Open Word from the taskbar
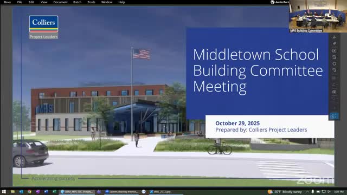Viewport: 347px width, 195px height. pyautogui.click(x=46, y=192)
